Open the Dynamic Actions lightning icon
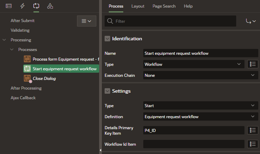 (x=22, y=6)
